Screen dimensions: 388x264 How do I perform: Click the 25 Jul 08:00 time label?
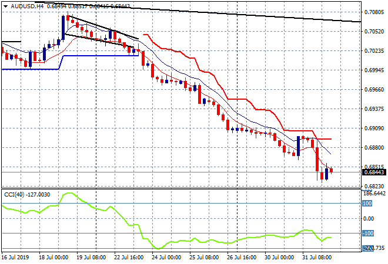pos(204,258)
